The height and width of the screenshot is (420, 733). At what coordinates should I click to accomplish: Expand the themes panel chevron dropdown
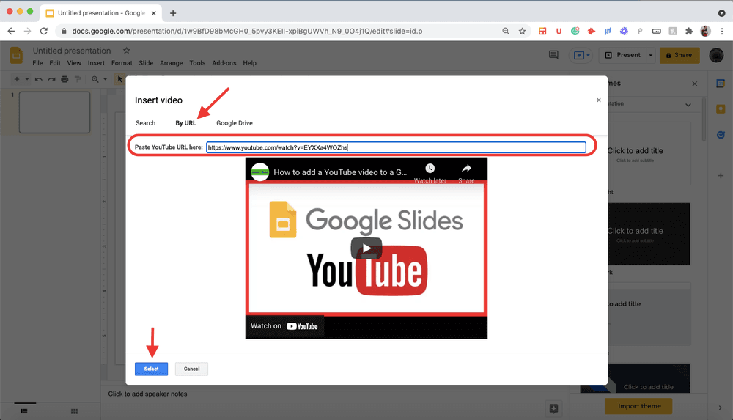click(688, 105)
